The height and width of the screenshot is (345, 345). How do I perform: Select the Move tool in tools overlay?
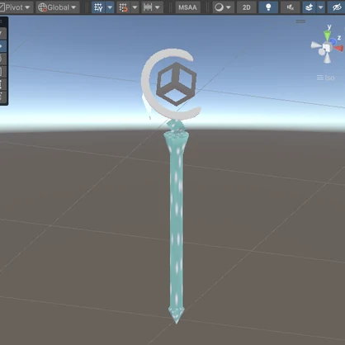[x=2, y=46]
